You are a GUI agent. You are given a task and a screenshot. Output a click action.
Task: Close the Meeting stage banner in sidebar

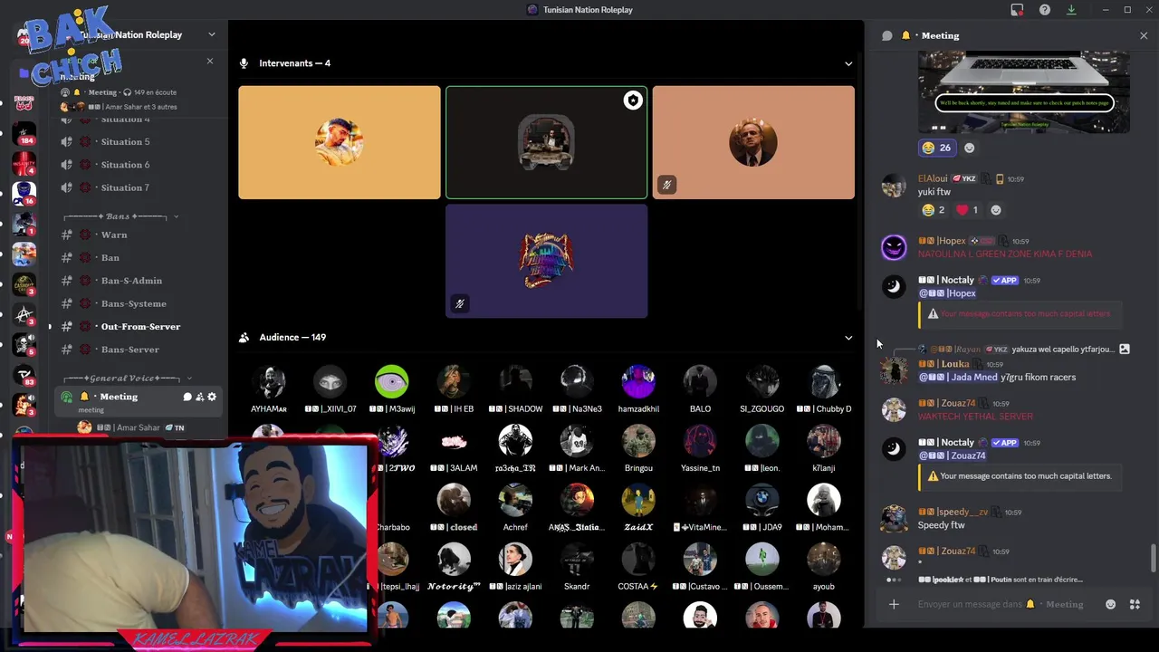point(210,61)
